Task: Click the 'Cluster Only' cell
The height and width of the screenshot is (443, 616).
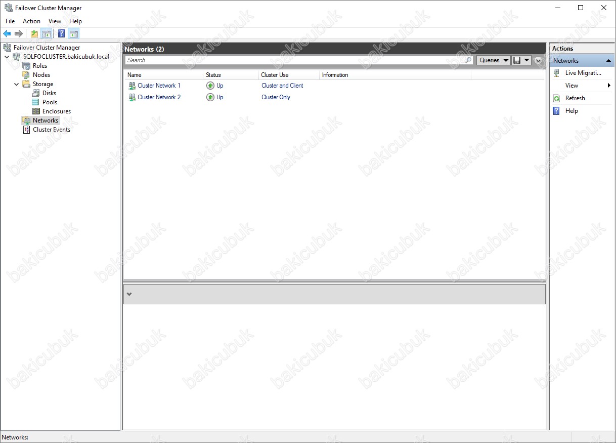Action: 276,97
